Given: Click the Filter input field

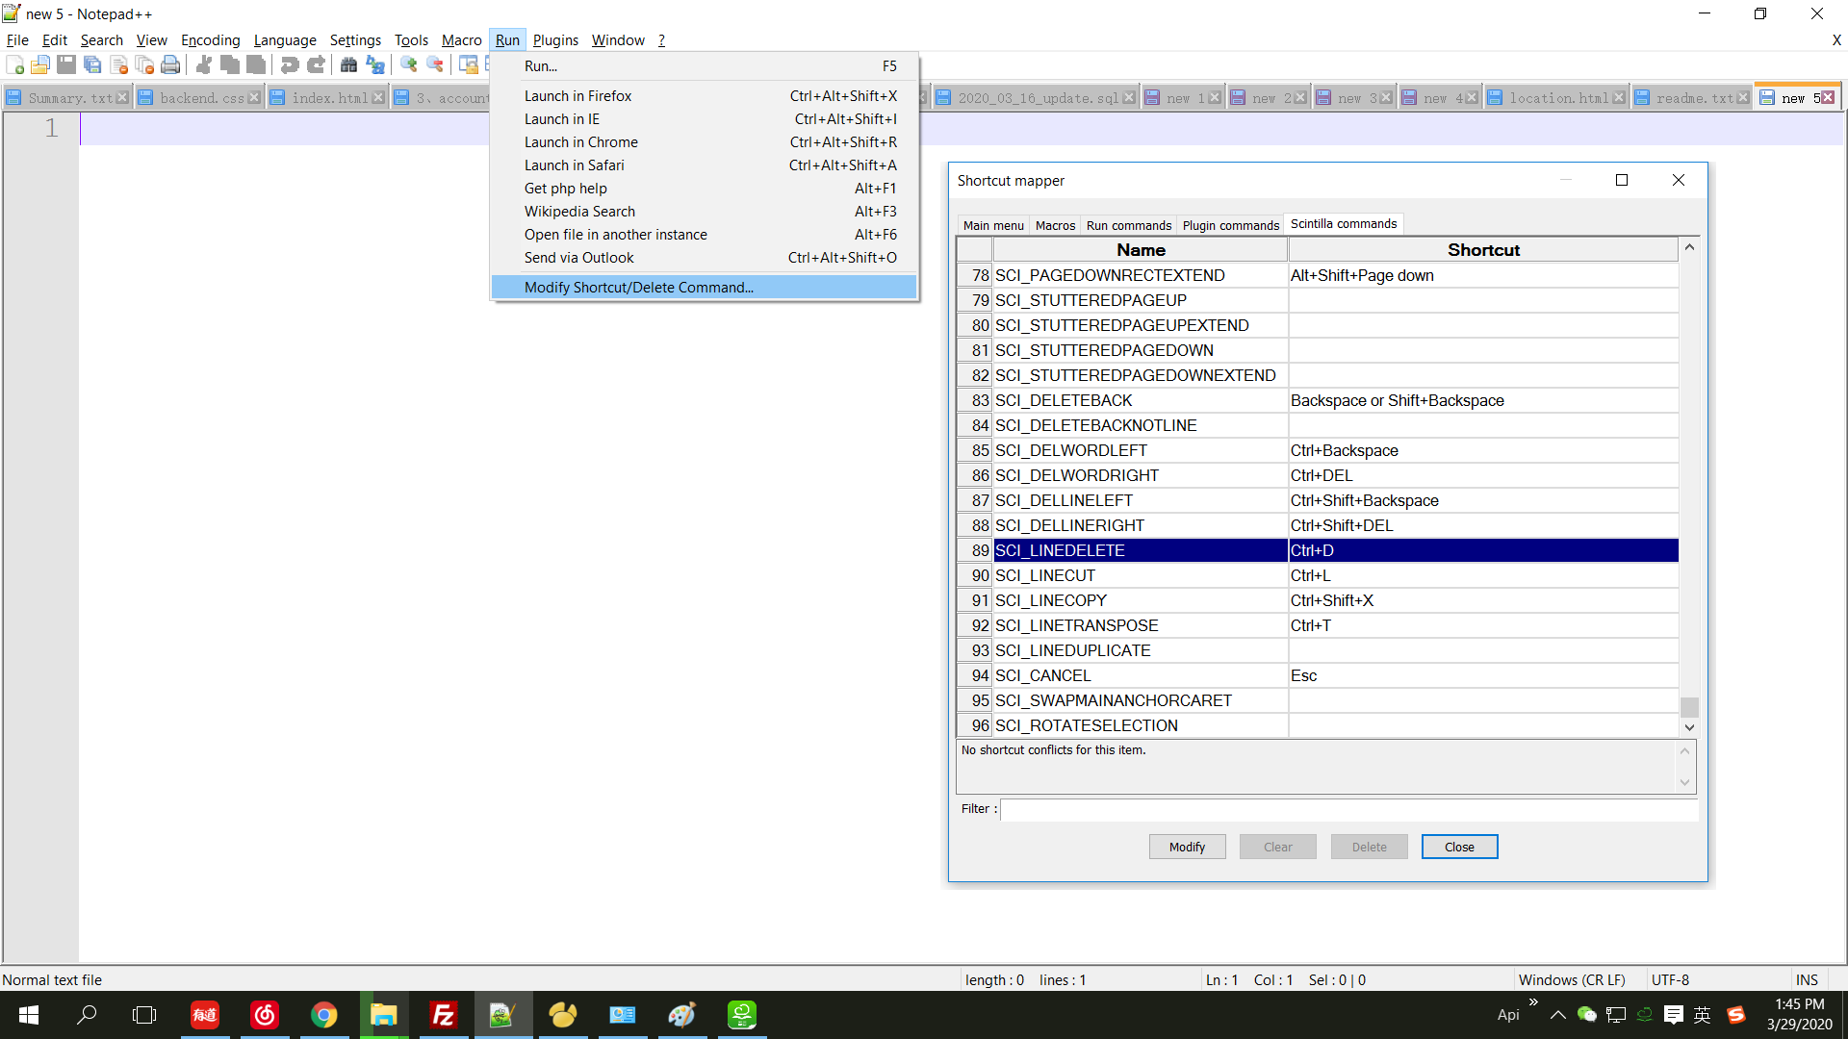Looking at the screenshot, I should [1347, 809].
